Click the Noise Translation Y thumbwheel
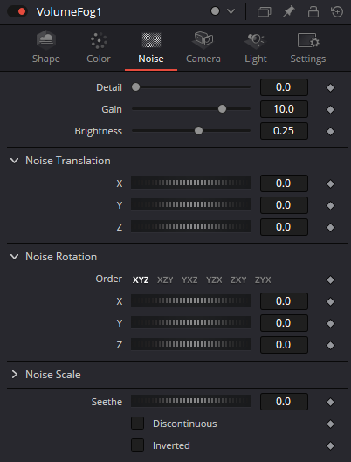Image resolution: width=351 pixels, height=462 pixels. (x=191, y=204)
